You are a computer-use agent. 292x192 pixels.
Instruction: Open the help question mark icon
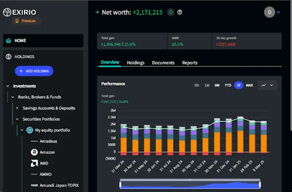click(180, 12)
